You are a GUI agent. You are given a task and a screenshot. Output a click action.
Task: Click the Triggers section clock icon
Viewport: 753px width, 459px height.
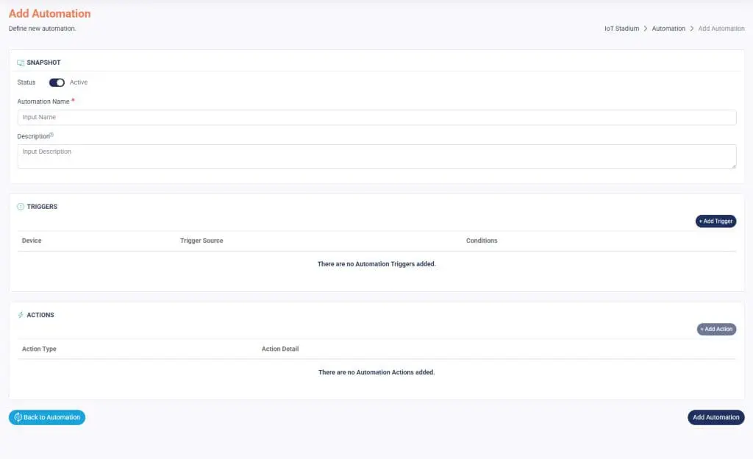pyautogui.click(x=21, y=207)
